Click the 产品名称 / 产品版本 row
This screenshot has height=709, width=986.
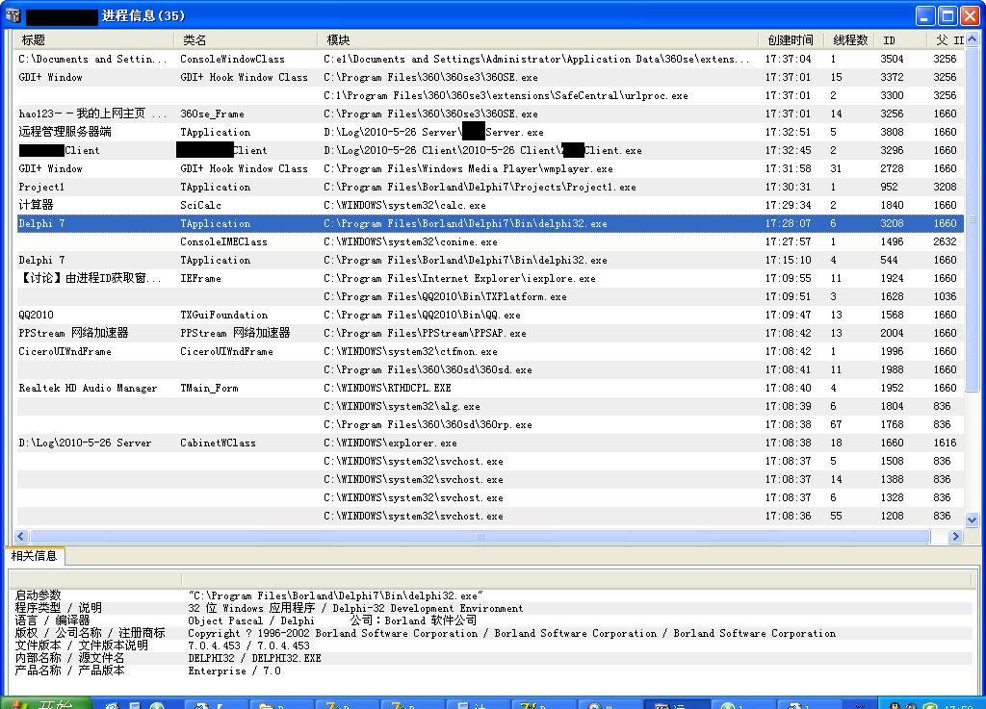tap(492, 671)
